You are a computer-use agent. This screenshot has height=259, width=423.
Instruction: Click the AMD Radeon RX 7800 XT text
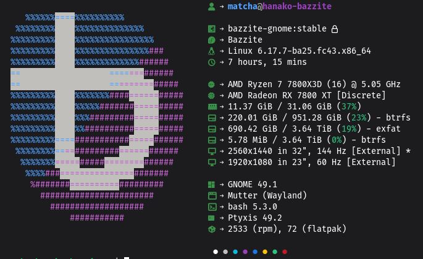click(280, 95)
